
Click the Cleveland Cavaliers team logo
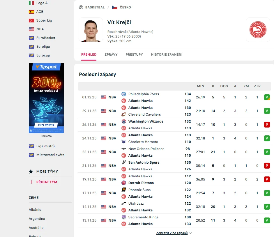(x=123, y=114)
